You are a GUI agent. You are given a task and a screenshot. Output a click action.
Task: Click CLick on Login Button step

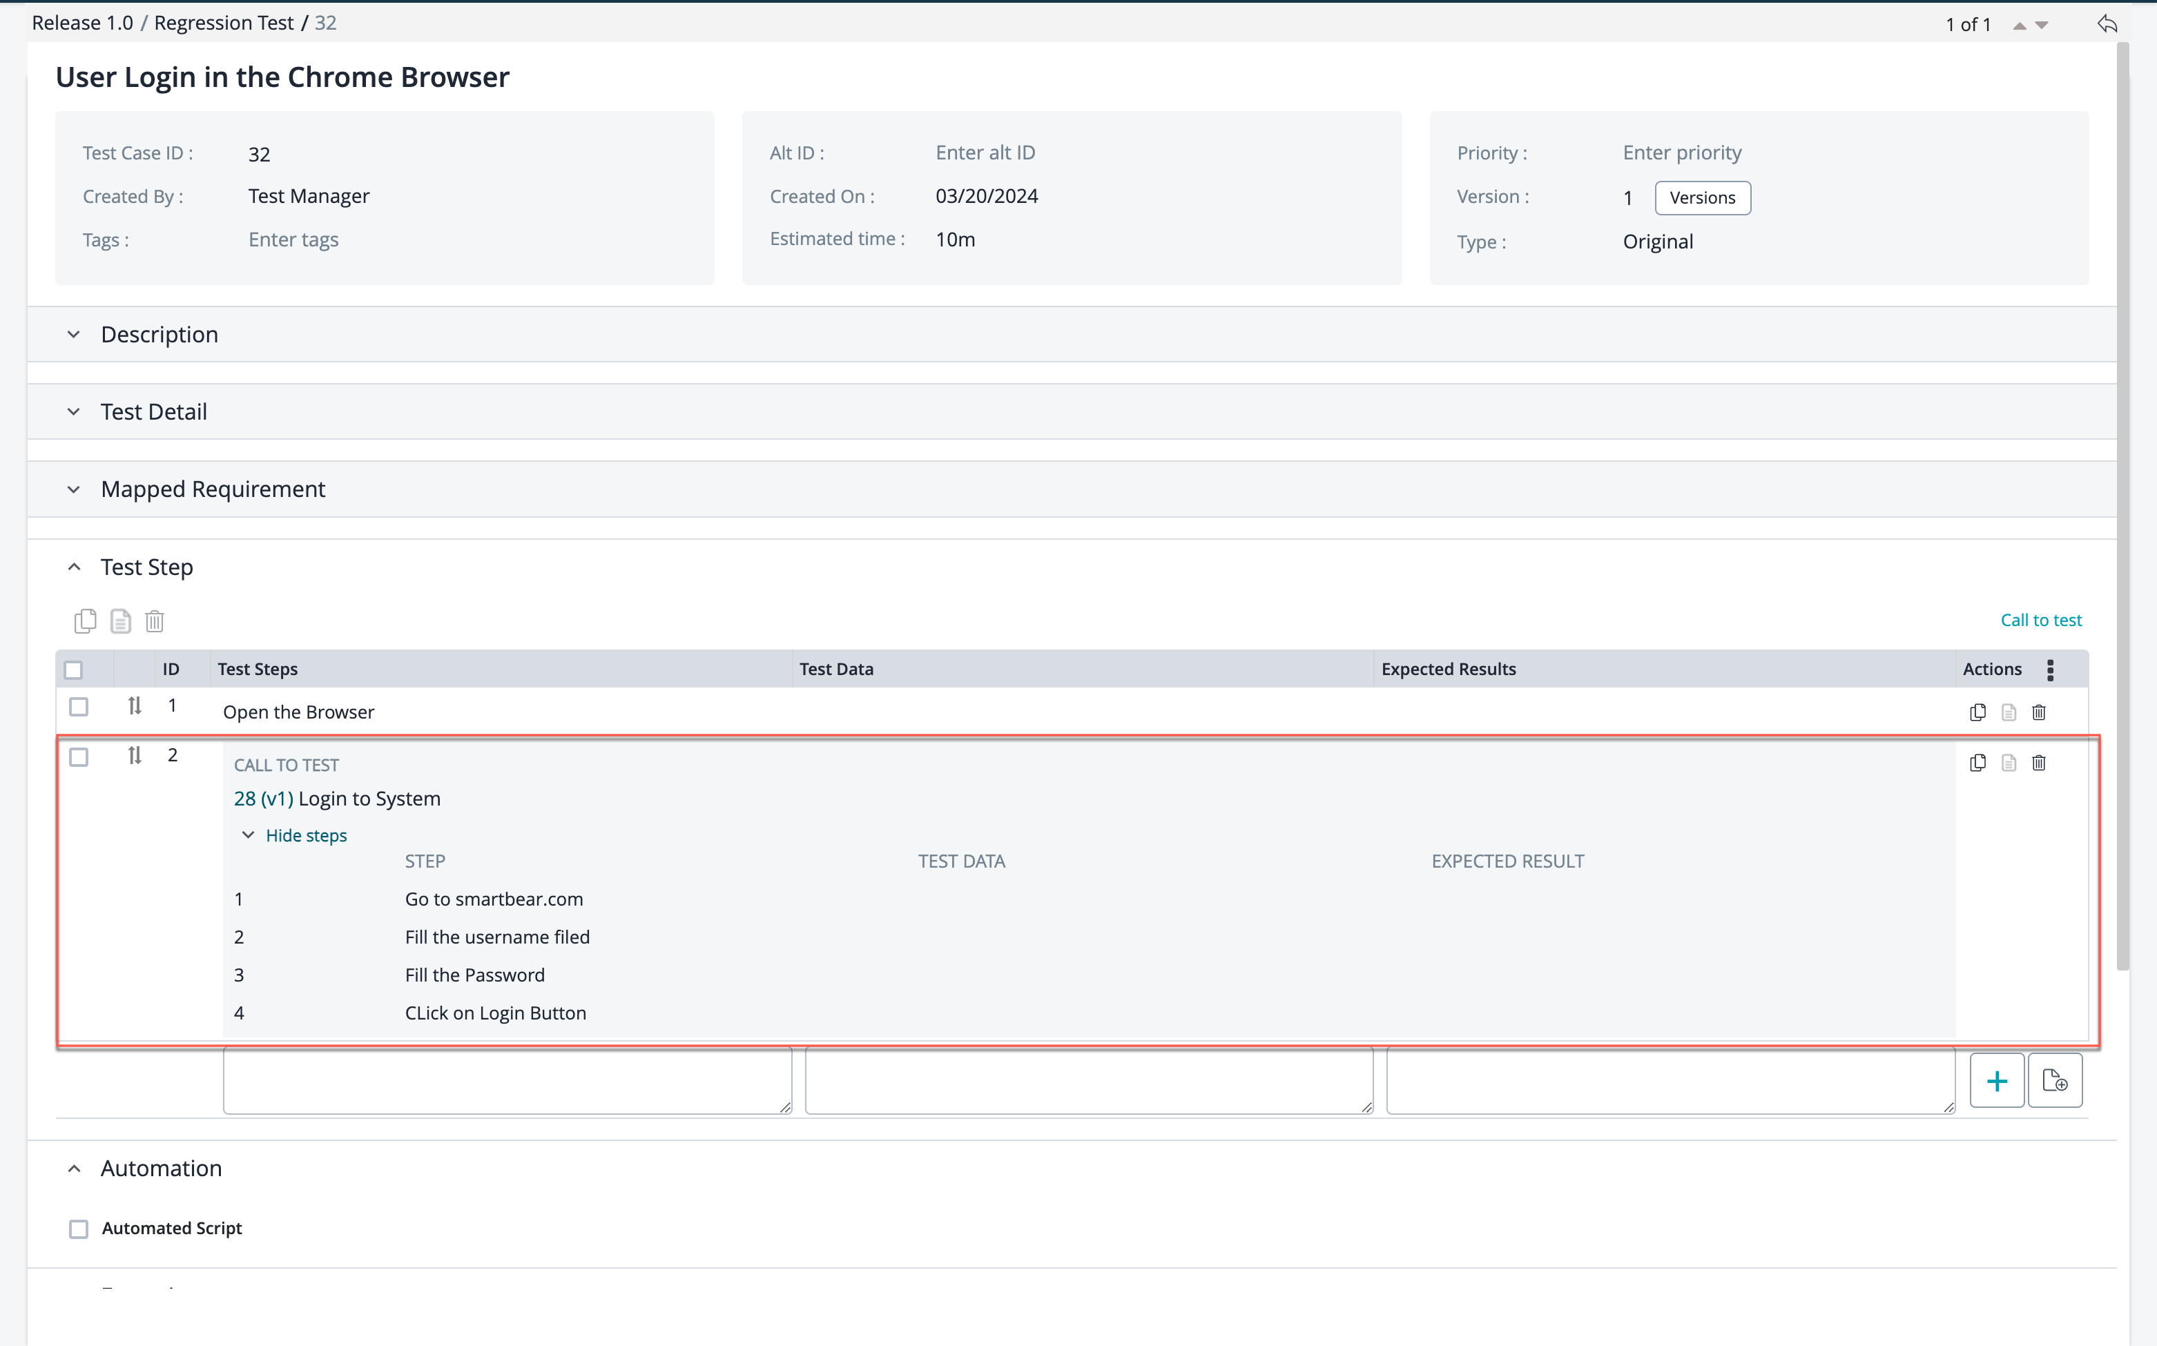(495, 1013)
